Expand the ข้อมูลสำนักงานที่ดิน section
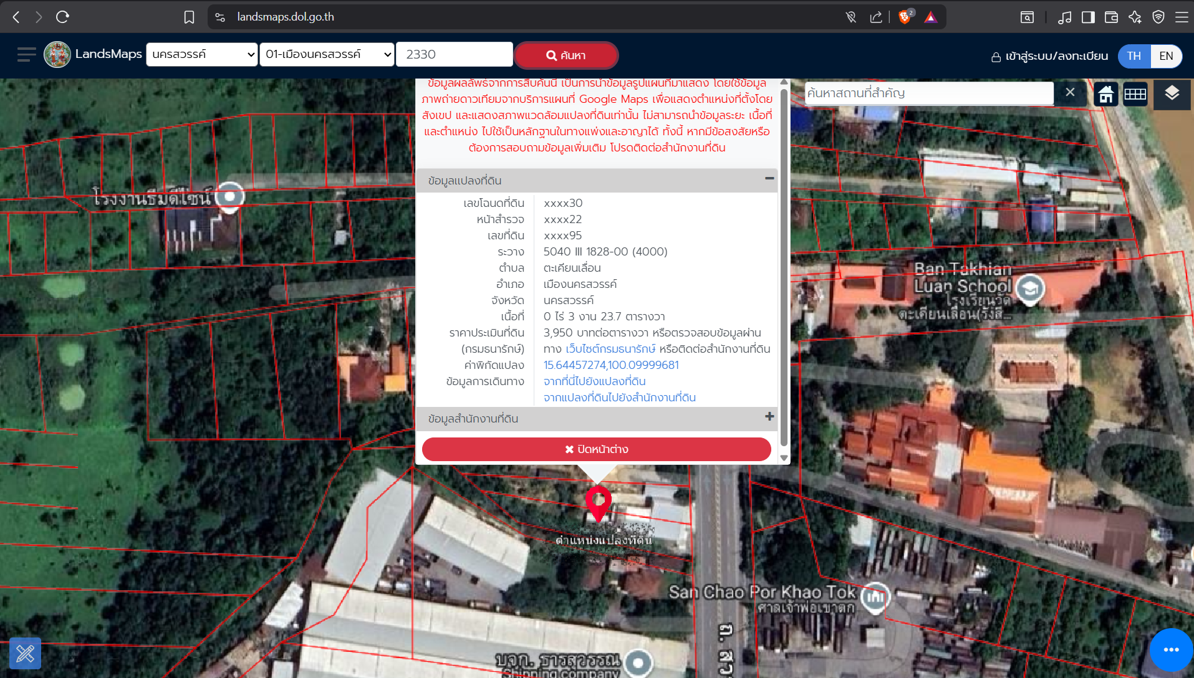Viewport: 1194px width, 678px height. click(769, 417)
